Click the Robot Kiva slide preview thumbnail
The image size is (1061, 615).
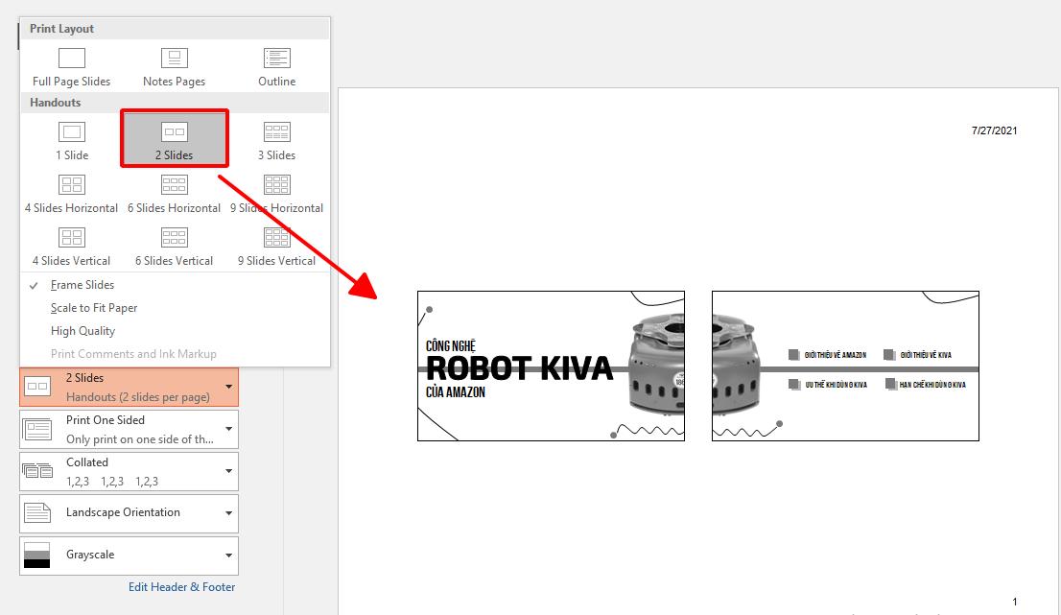pos(551,366)
